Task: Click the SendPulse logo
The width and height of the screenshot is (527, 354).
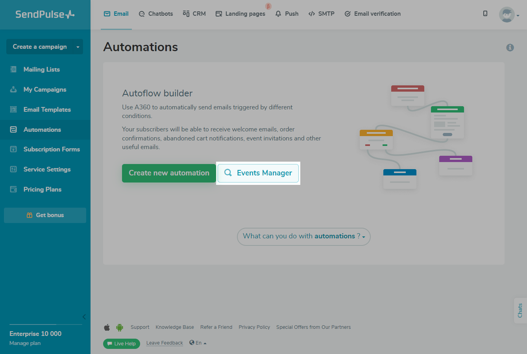Action: tap(45, 15)
